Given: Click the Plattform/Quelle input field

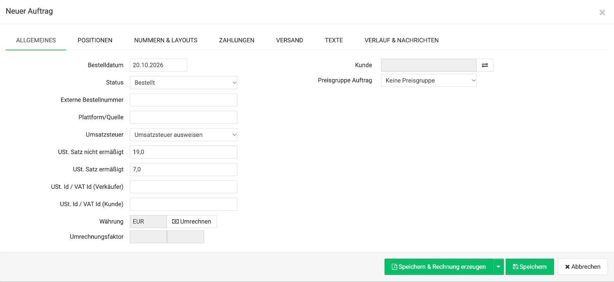Looking at the screenshot, I should pyautogui.click(x=184, y=117).
